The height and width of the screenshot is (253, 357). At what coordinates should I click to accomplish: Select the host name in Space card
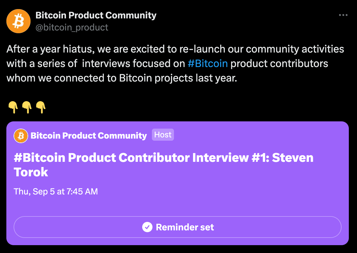[89, 136]
